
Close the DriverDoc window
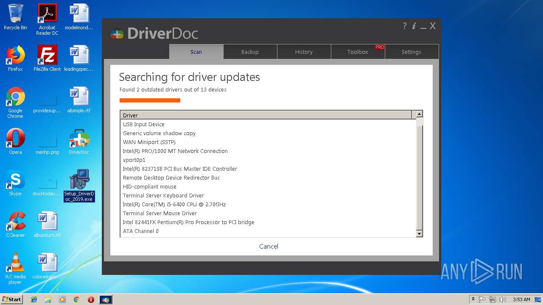pyautogui.click(x=433, y=26)
